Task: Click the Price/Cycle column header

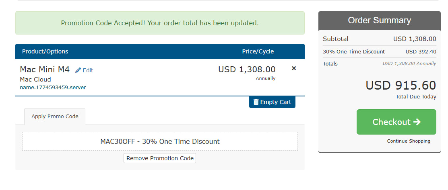Action: click(x=258, y=51)
